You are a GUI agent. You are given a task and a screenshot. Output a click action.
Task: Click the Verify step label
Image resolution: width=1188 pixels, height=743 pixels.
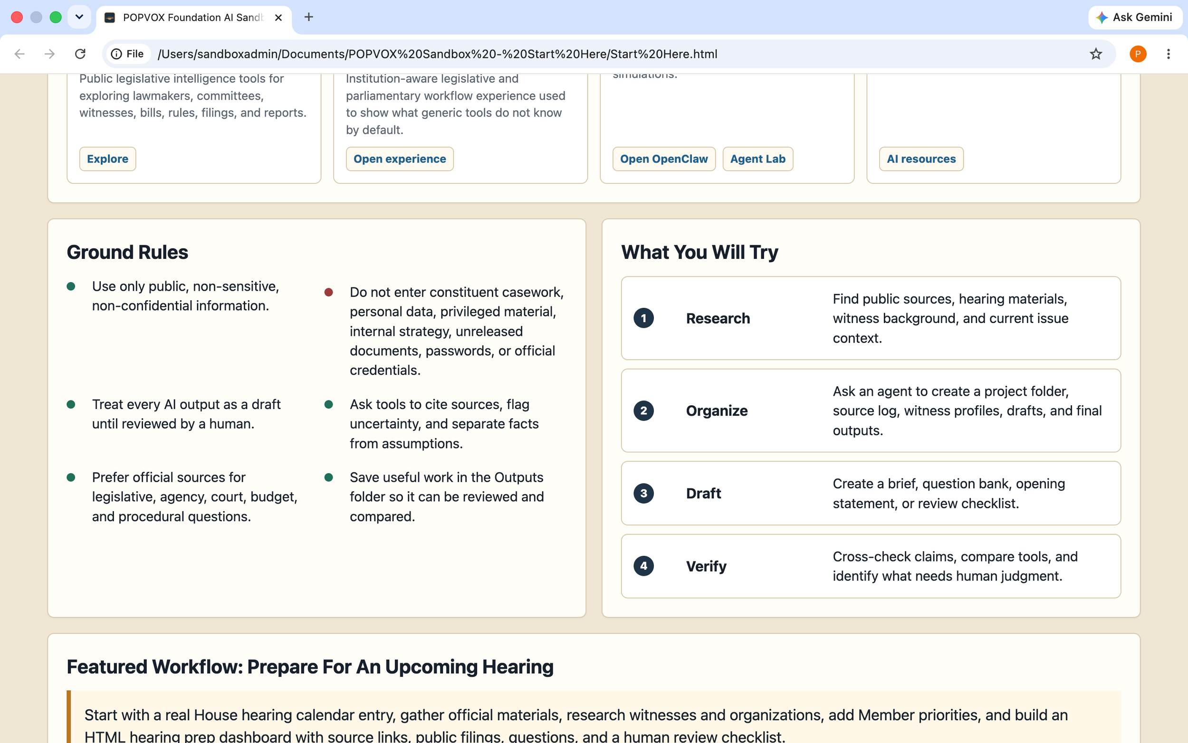coord(706,566)
